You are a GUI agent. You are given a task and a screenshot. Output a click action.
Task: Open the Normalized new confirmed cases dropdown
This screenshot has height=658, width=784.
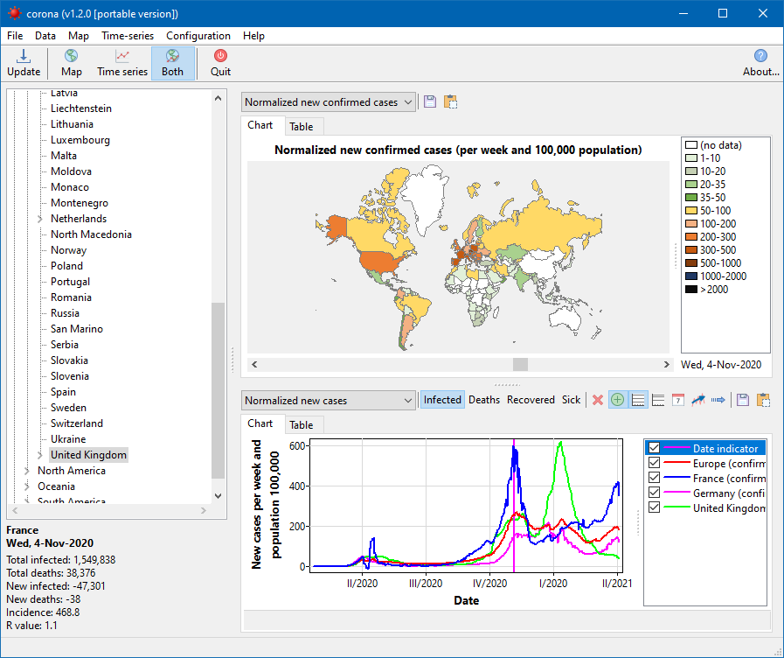pos(328,102)
